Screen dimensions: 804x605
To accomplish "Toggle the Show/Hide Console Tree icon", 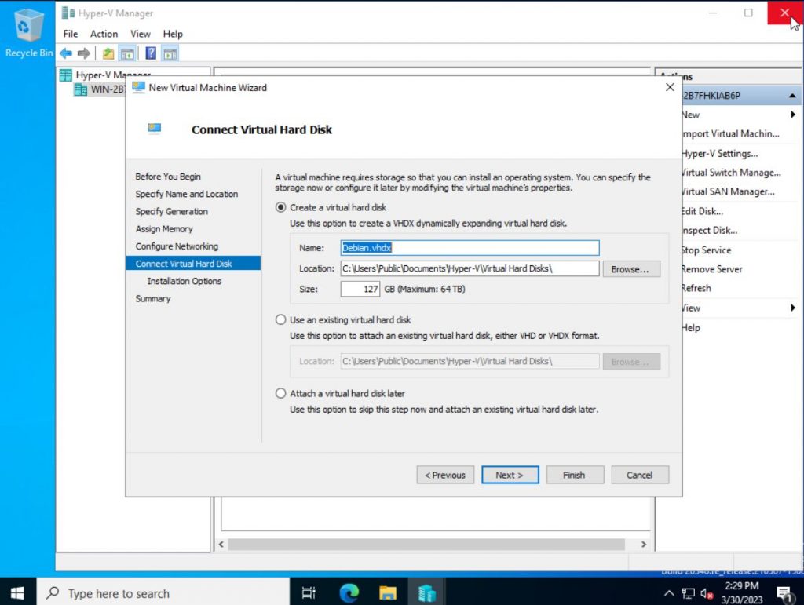I will (x=126, y=53).
